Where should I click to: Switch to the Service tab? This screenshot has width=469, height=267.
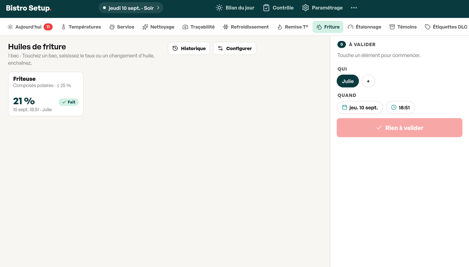(122, 27)
